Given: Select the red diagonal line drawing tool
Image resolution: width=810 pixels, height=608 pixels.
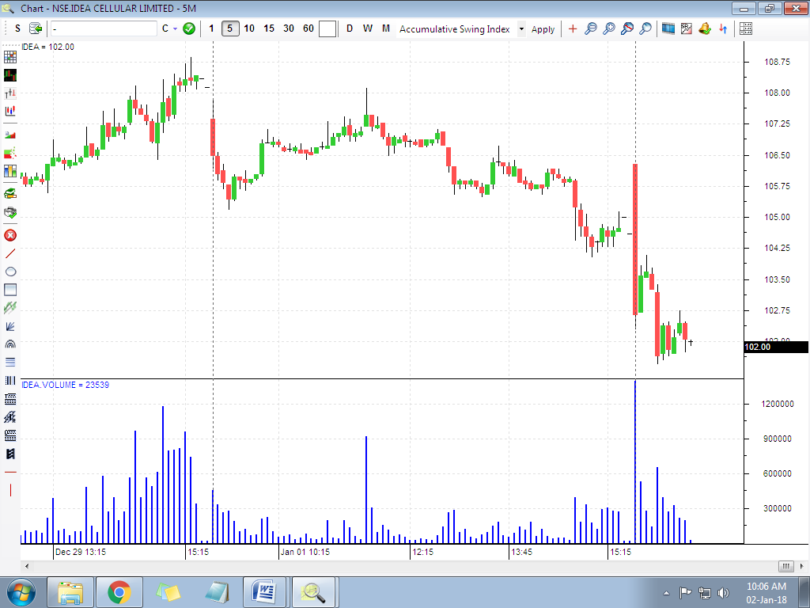Looking at the screenshot, I should [9, 253].
